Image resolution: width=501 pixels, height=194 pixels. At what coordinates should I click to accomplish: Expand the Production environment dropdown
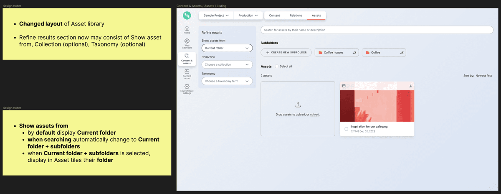coord(248,15)
